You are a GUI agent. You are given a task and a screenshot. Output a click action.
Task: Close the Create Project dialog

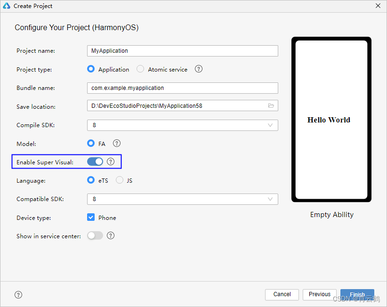[378, 6]
